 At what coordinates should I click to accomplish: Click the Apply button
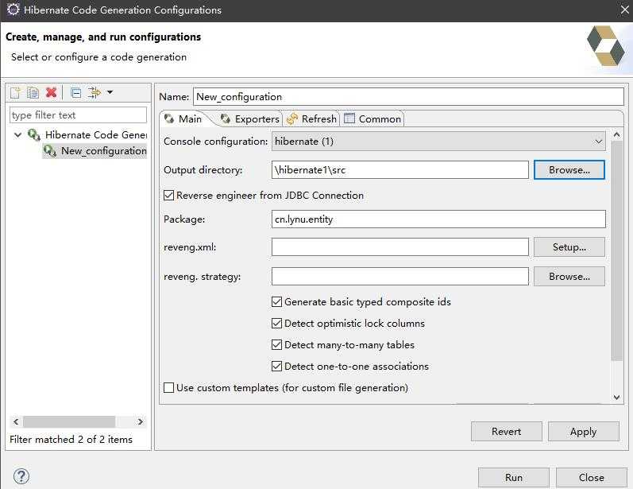(x=583, y=432)
